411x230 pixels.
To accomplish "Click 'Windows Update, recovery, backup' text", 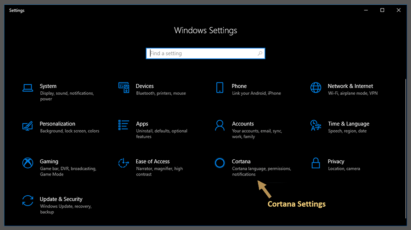I will (x=66, y=209).
